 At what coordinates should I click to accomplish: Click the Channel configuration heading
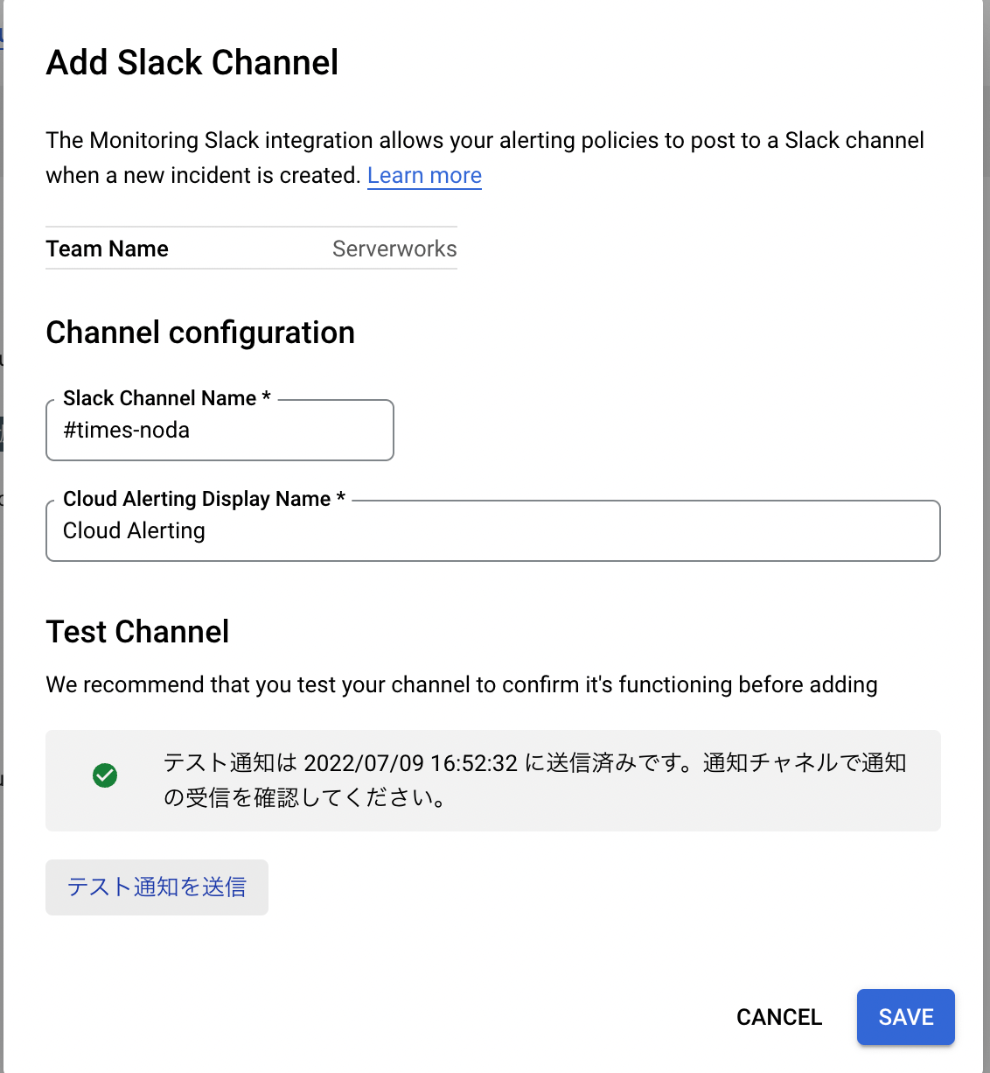click(200, 333)
